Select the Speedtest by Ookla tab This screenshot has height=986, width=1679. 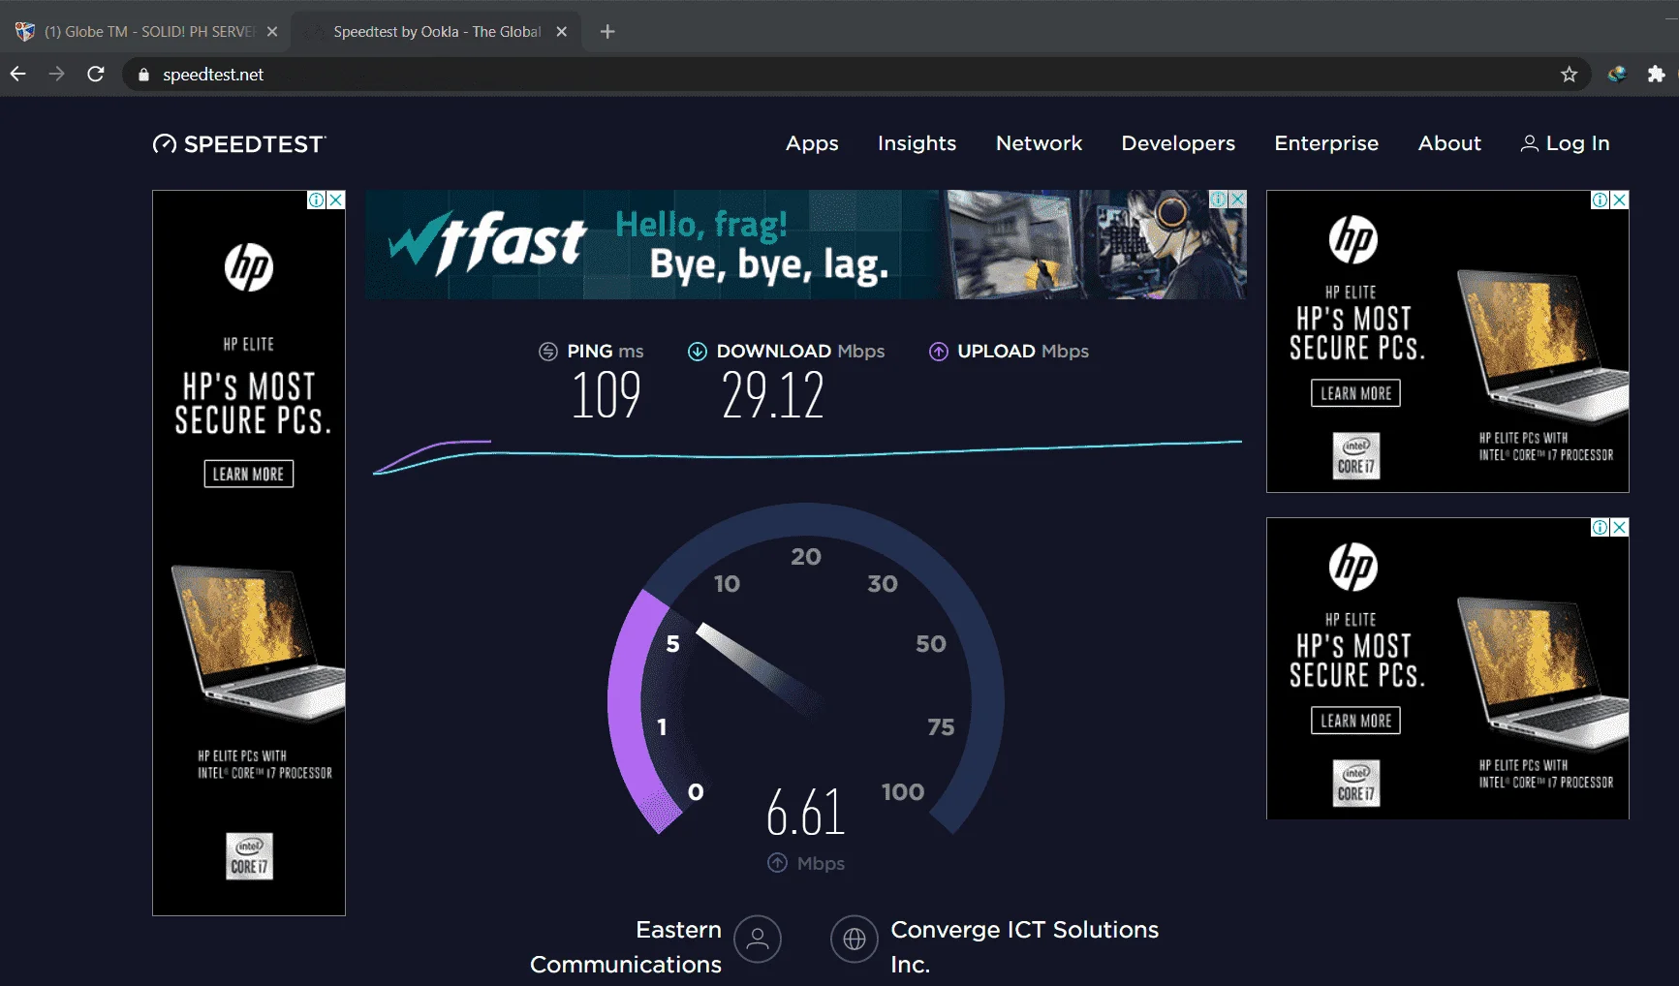pyautogui.click(x=436, y=32)
